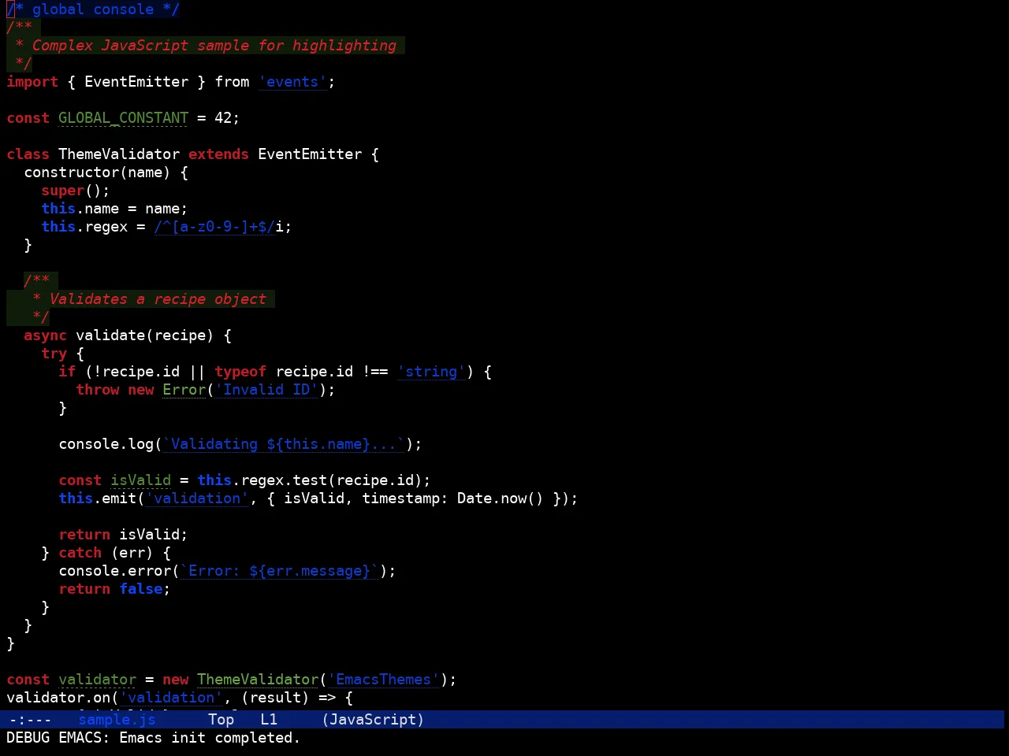Viewport: 1009px width, 756px height.
Task: Click 'validate(recipe)' method name
Action: (145, 335)
